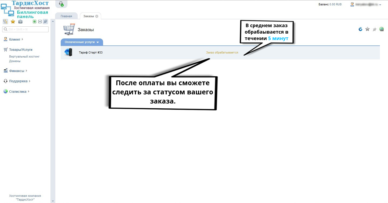Add the orders page to favorites
Image resolution: width=388 pixels, height=203 pixels.
click(367, 29)
